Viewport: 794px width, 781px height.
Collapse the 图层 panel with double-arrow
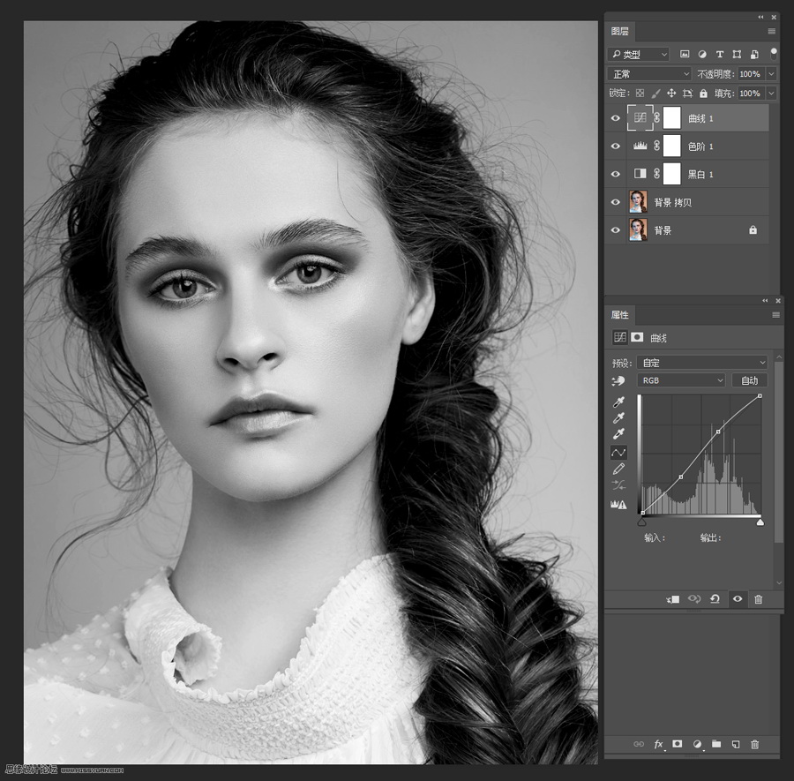(x=760, y=18)
